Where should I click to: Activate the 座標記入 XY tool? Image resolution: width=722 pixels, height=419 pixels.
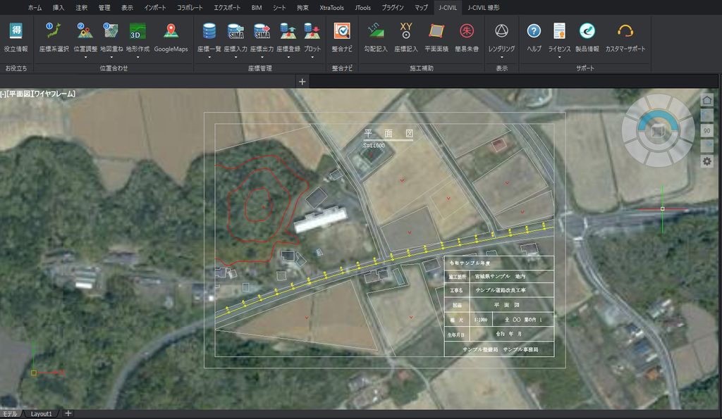point(405,37)
